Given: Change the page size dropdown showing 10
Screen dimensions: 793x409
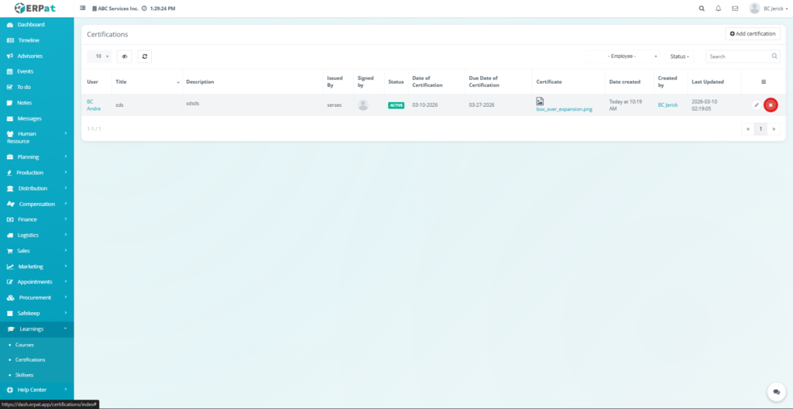Looking at the screenshot, I should [99, 57].
